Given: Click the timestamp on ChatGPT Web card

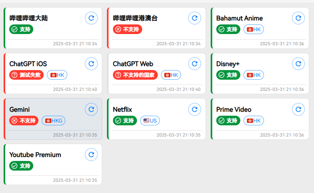Looking at the screenshot, I should tap(179, 89).
